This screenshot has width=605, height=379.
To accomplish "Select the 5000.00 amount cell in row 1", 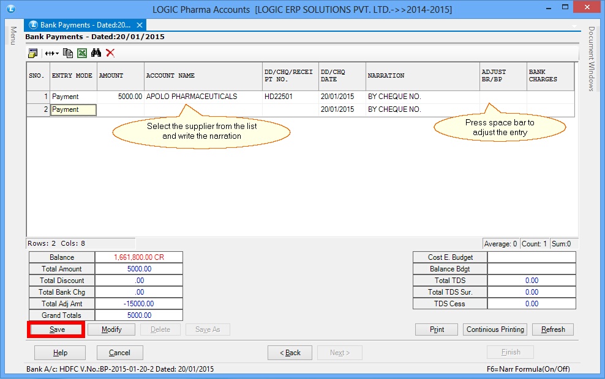I will pyautogui.click(x=121, y=97).
